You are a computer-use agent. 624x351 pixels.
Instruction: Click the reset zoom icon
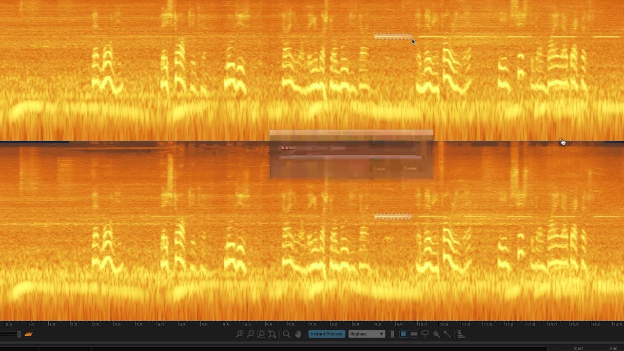tap(272, 334)
